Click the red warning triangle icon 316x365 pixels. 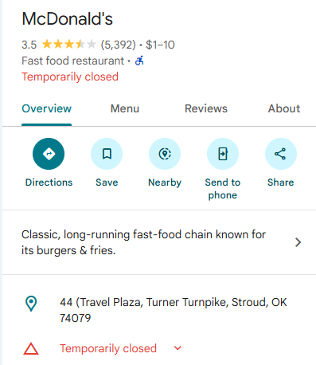click(x=31, y=348)
